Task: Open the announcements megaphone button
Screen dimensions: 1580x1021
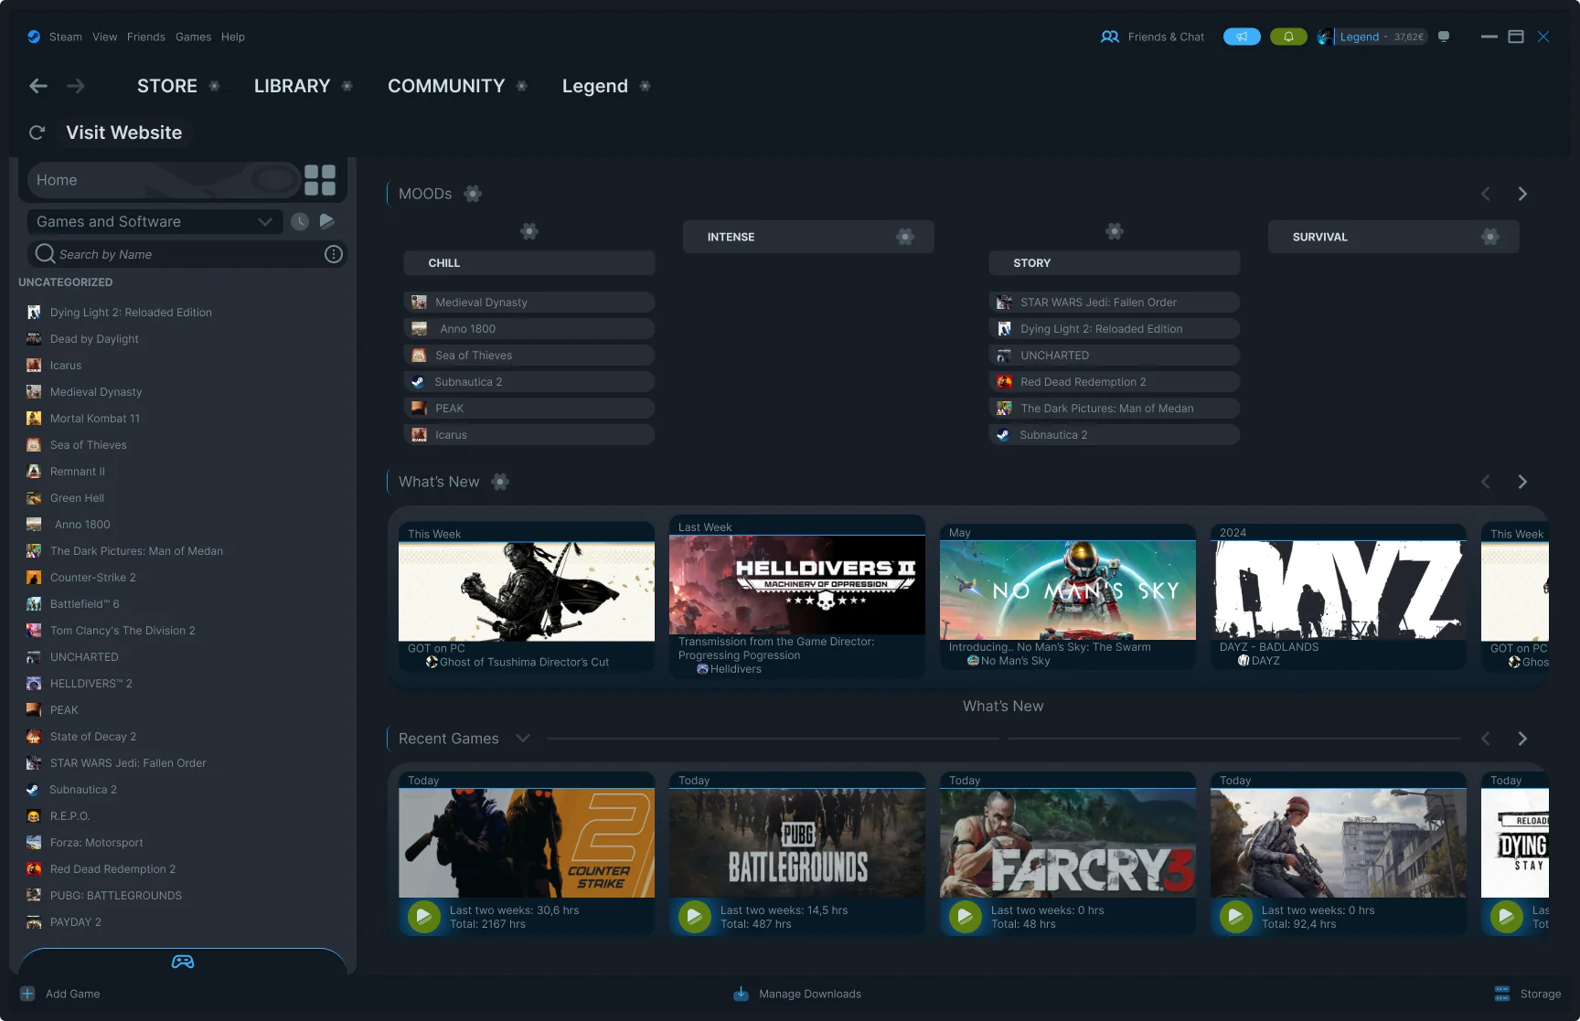Action: [1242, 37]
